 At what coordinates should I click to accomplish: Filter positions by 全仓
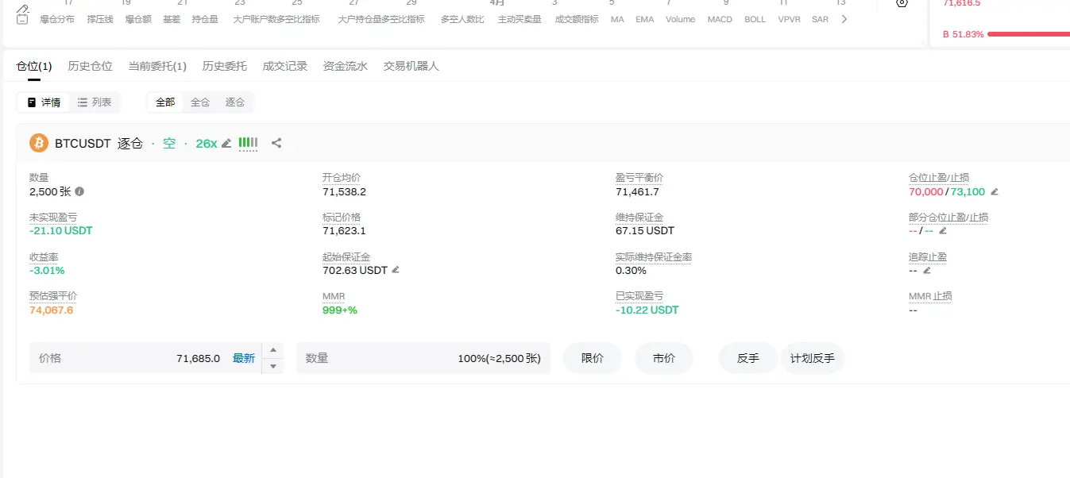click(x=200, y=102)
